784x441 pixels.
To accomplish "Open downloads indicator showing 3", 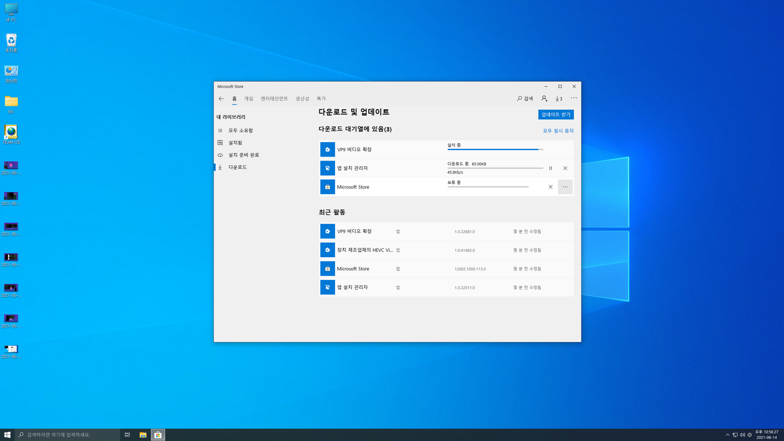I will click(559, 99).
